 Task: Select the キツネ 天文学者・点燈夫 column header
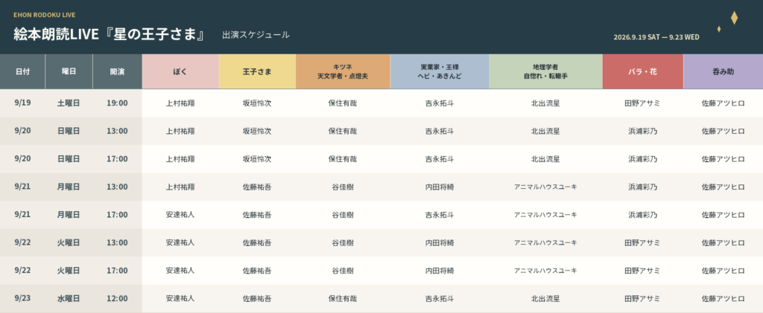(343, 71)
